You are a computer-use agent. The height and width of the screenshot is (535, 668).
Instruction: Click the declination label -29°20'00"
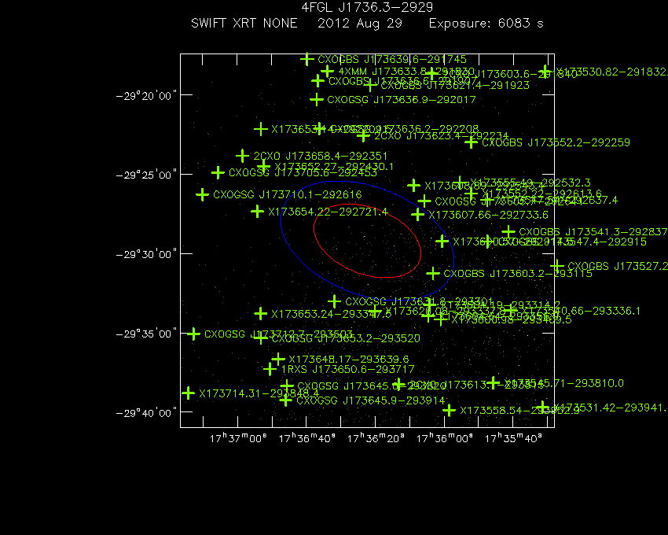pyautogui.click(x=146, y=95)
